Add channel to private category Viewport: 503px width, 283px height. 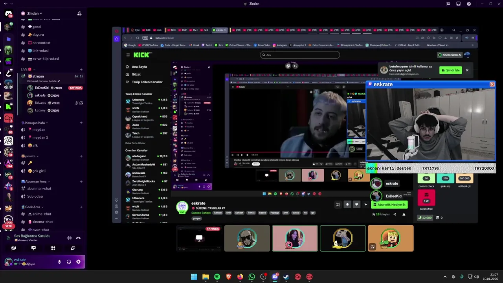(x=81, y=156)
